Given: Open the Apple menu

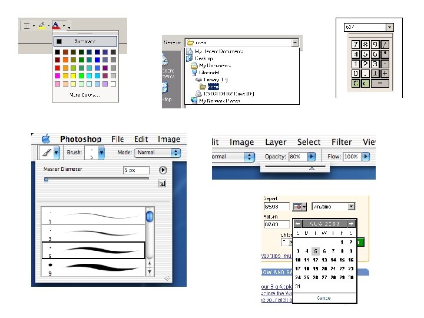Looking at the screenshot, I should click(46, 139).
